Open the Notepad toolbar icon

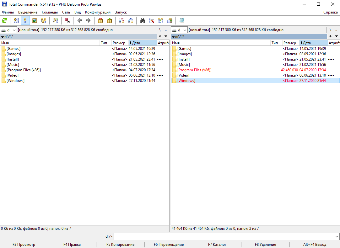click(x=182, y=21)
